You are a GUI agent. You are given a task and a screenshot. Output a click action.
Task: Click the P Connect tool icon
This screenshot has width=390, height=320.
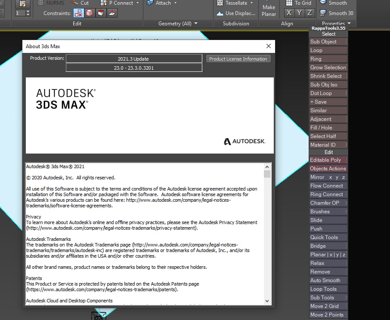(103, 3)
